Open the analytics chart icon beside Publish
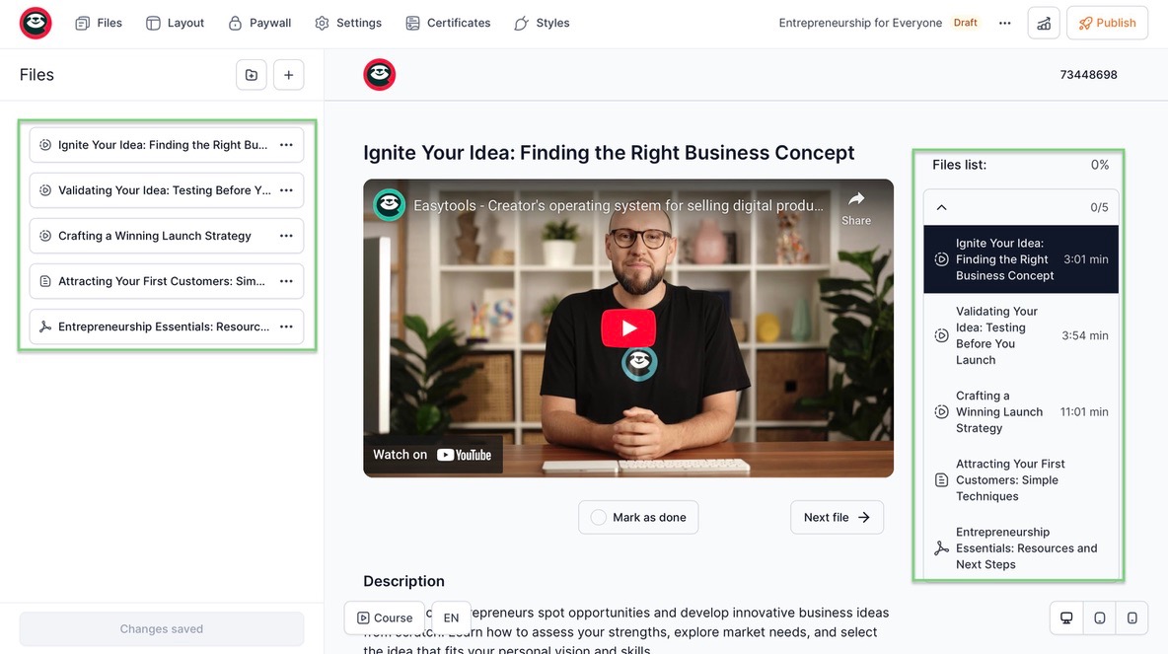The height and width of the screenshot is (654, 1168). click(x=1044, y=23)
